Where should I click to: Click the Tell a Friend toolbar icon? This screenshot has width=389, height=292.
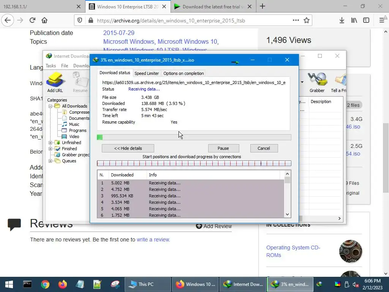point(339,82)
